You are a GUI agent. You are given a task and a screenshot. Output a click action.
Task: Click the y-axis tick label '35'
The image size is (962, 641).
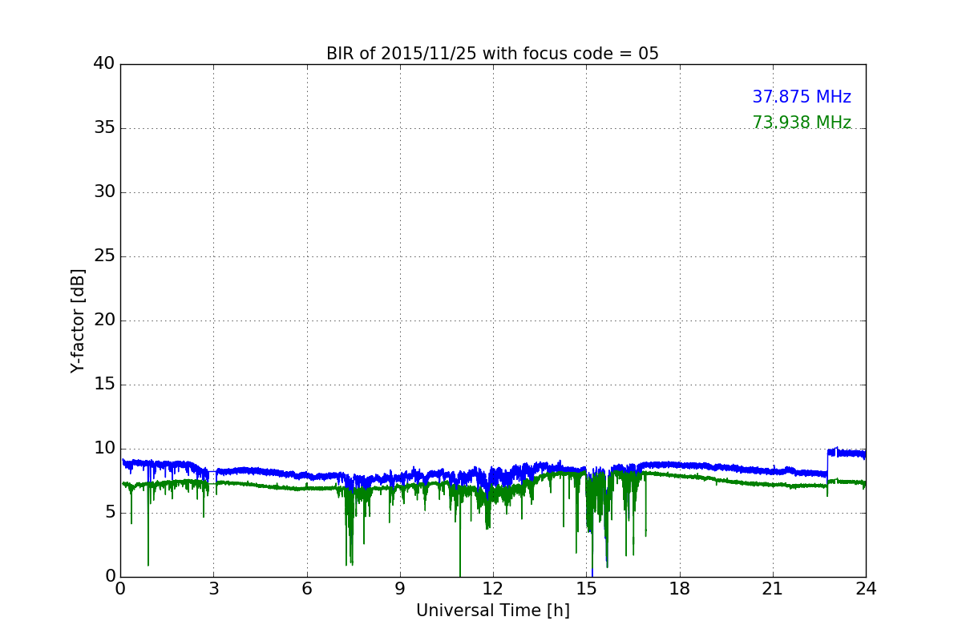[104, 128]
